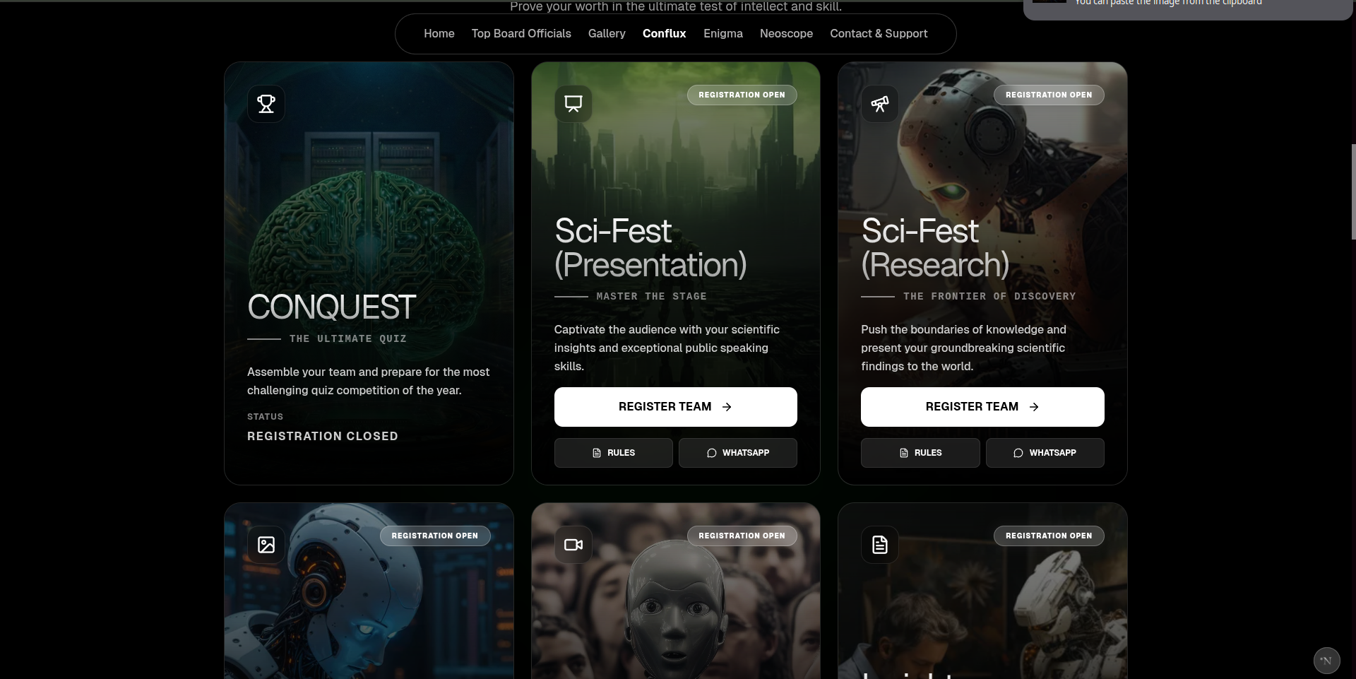1356x679 pixels.
Task: Register a team for Sci-Fest (Research)
Action: (982, 406)
